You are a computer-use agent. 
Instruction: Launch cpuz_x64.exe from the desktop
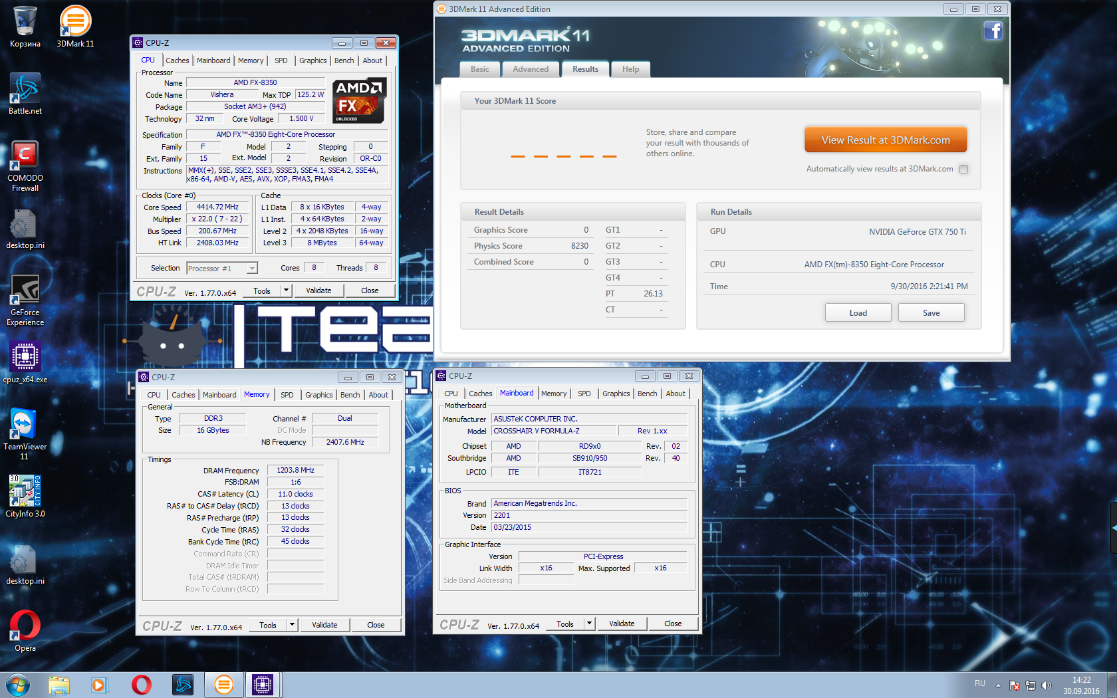25,362
